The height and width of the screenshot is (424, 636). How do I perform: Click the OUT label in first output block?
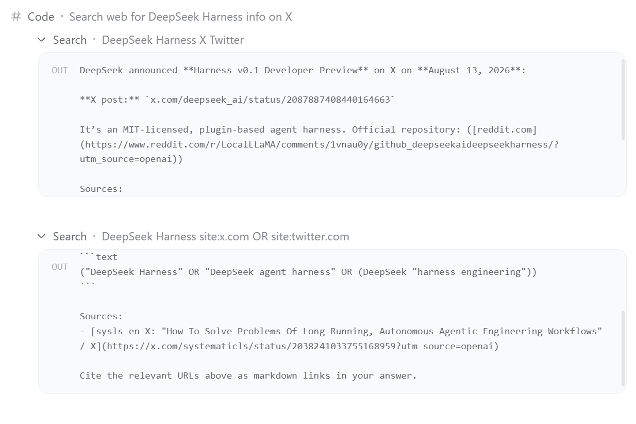tap(60, 70)
